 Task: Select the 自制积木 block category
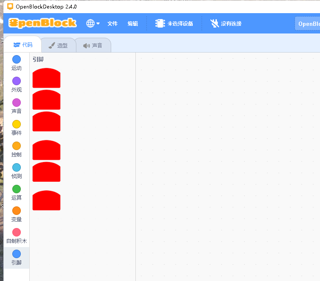coord(17,236)
